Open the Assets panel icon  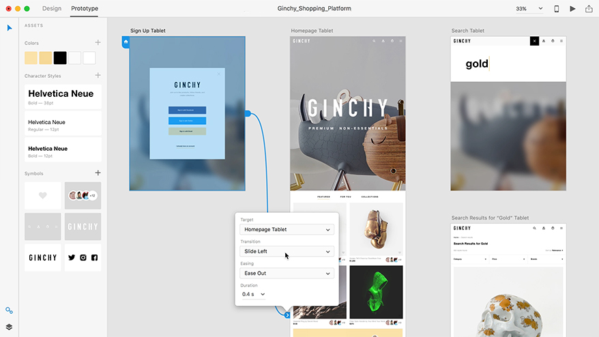coord(10,310)
